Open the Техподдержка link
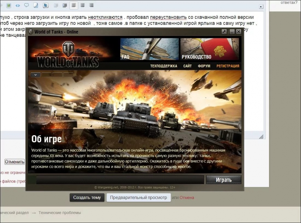The width and height of the screenshot is (301, 223). tap(164, 66)
